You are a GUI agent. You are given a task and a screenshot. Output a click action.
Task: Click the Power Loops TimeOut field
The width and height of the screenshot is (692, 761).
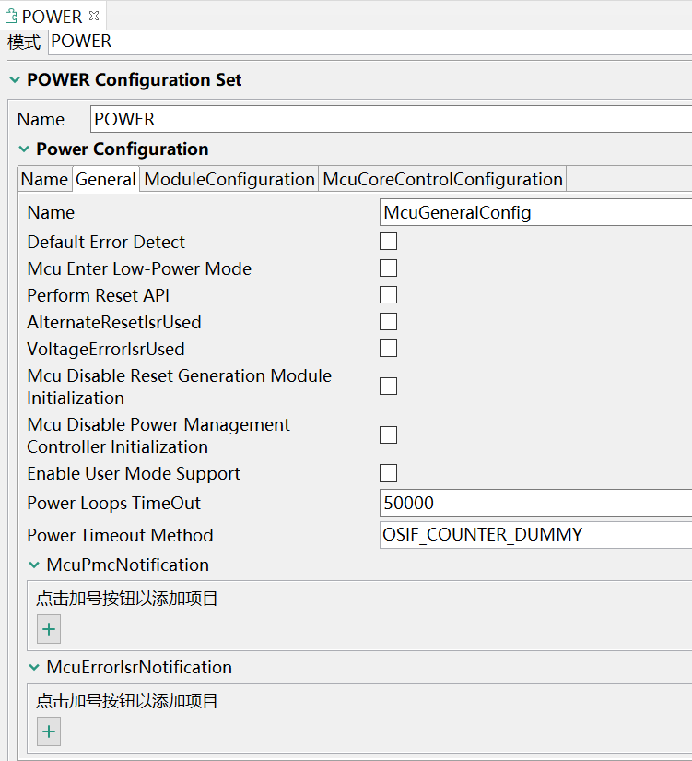535,504
